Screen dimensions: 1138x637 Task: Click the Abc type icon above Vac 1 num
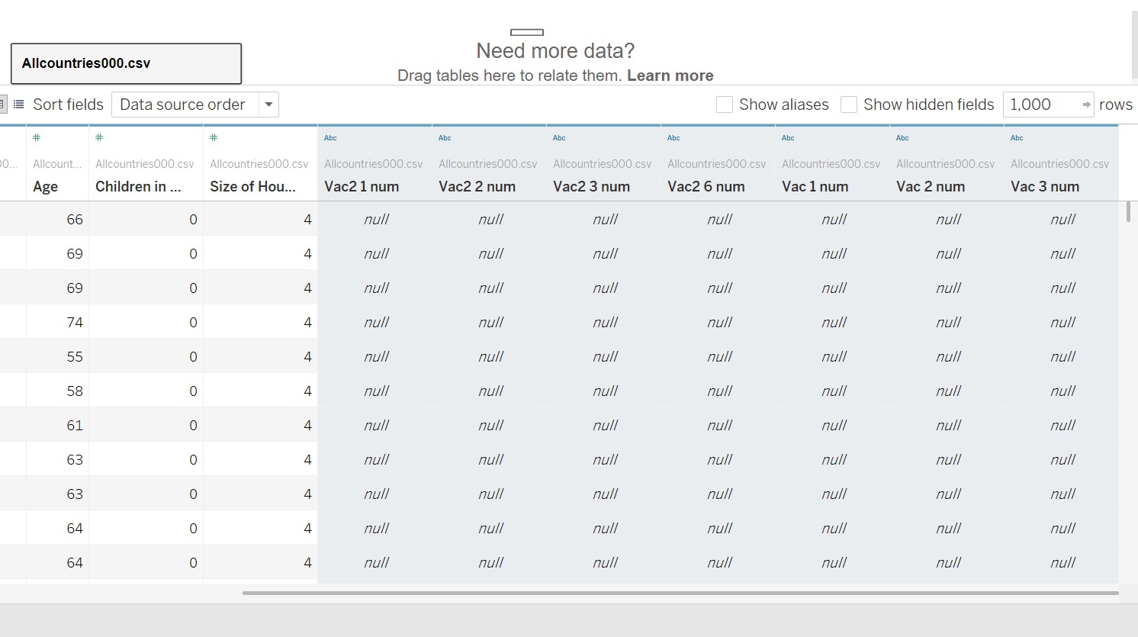click(788, 138)
